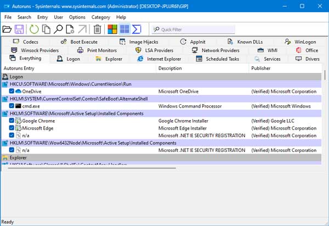Switch to the Office tab
This screenshot has width=329, height=226.
[307, 50]
